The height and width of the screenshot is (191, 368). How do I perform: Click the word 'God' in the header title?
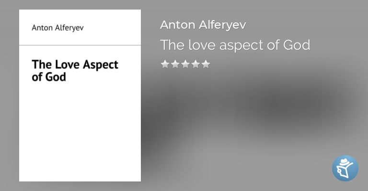coord(296,45)
